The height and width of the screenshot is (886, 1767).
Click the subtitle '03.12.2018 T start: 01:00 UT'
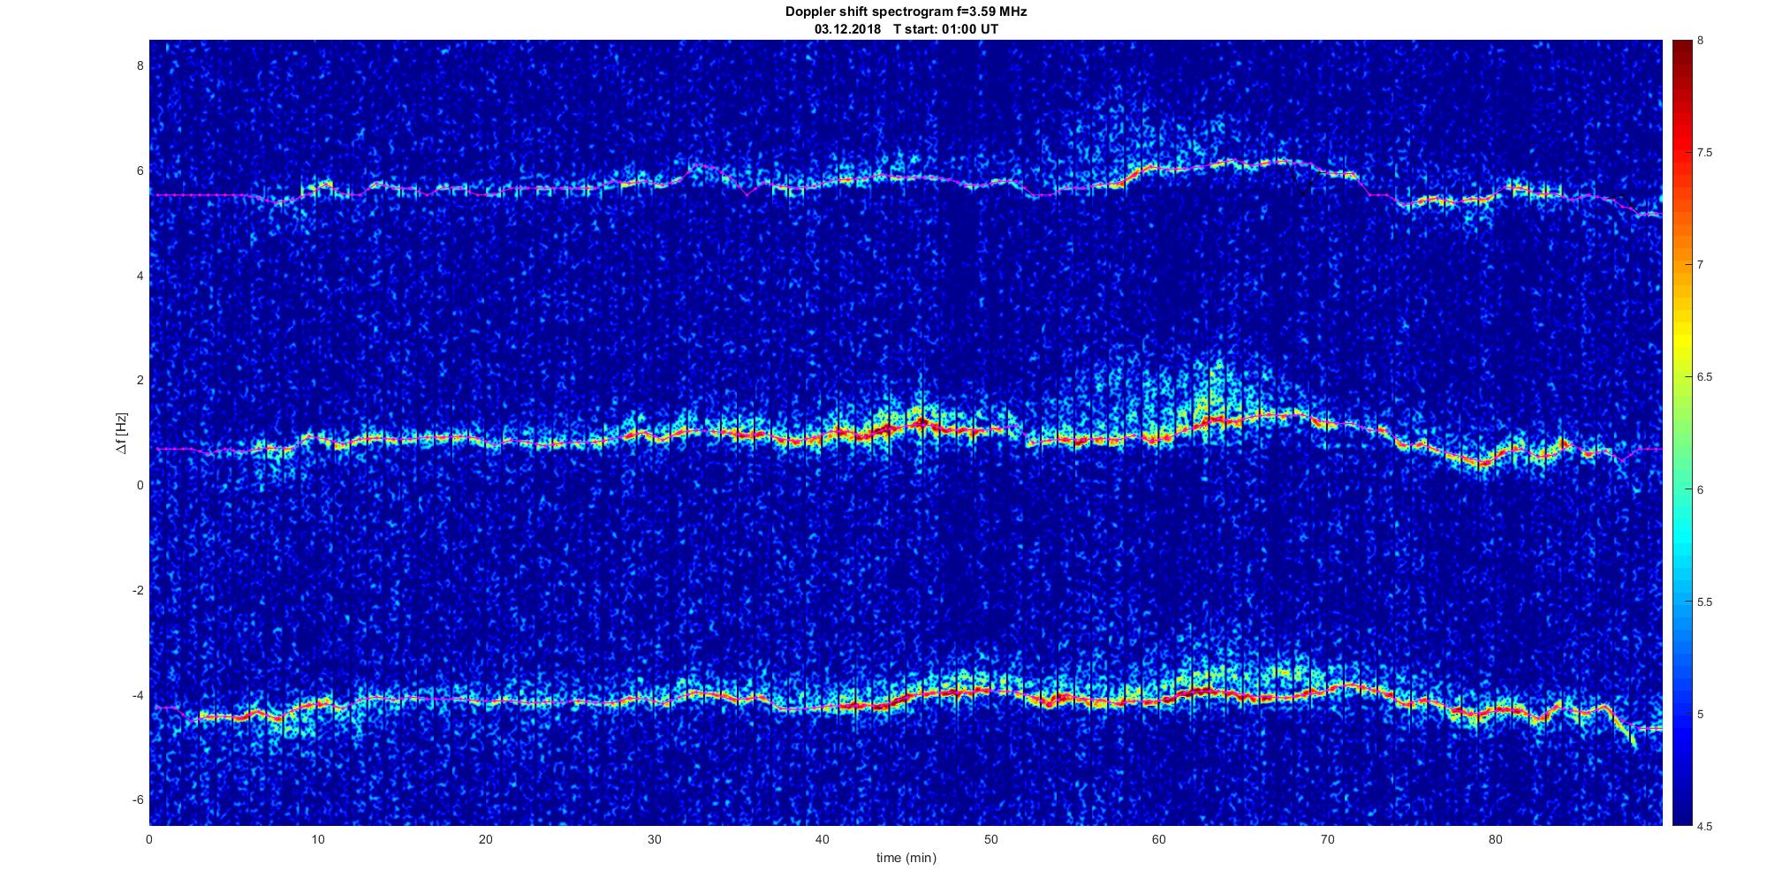point(906,29)
